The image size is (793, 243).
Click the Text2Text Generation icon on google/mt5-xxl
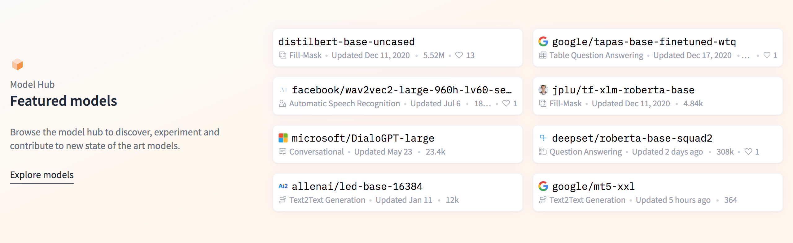(542, 200)
